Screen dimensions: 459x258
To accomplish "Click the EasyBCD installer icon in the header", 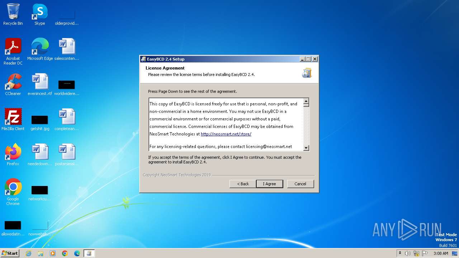I will coord(307,73).
